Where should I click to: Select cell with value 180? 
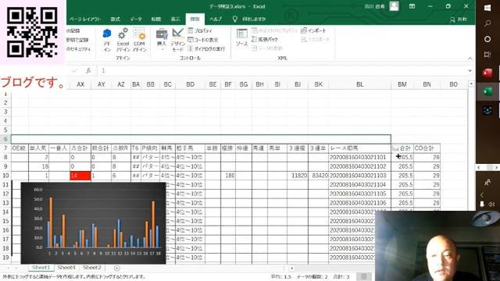point(228,176)
